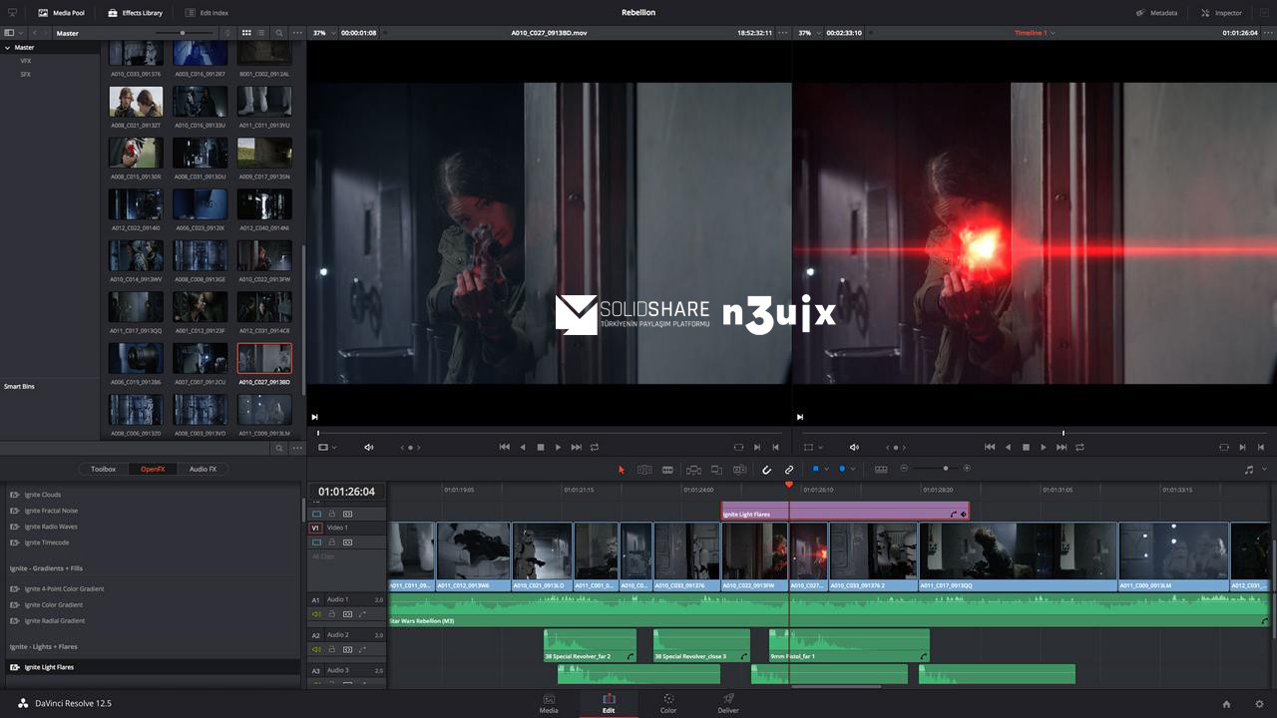Stop playback in the source viewer
1277x718 pixels.
[x=541, y=448]
